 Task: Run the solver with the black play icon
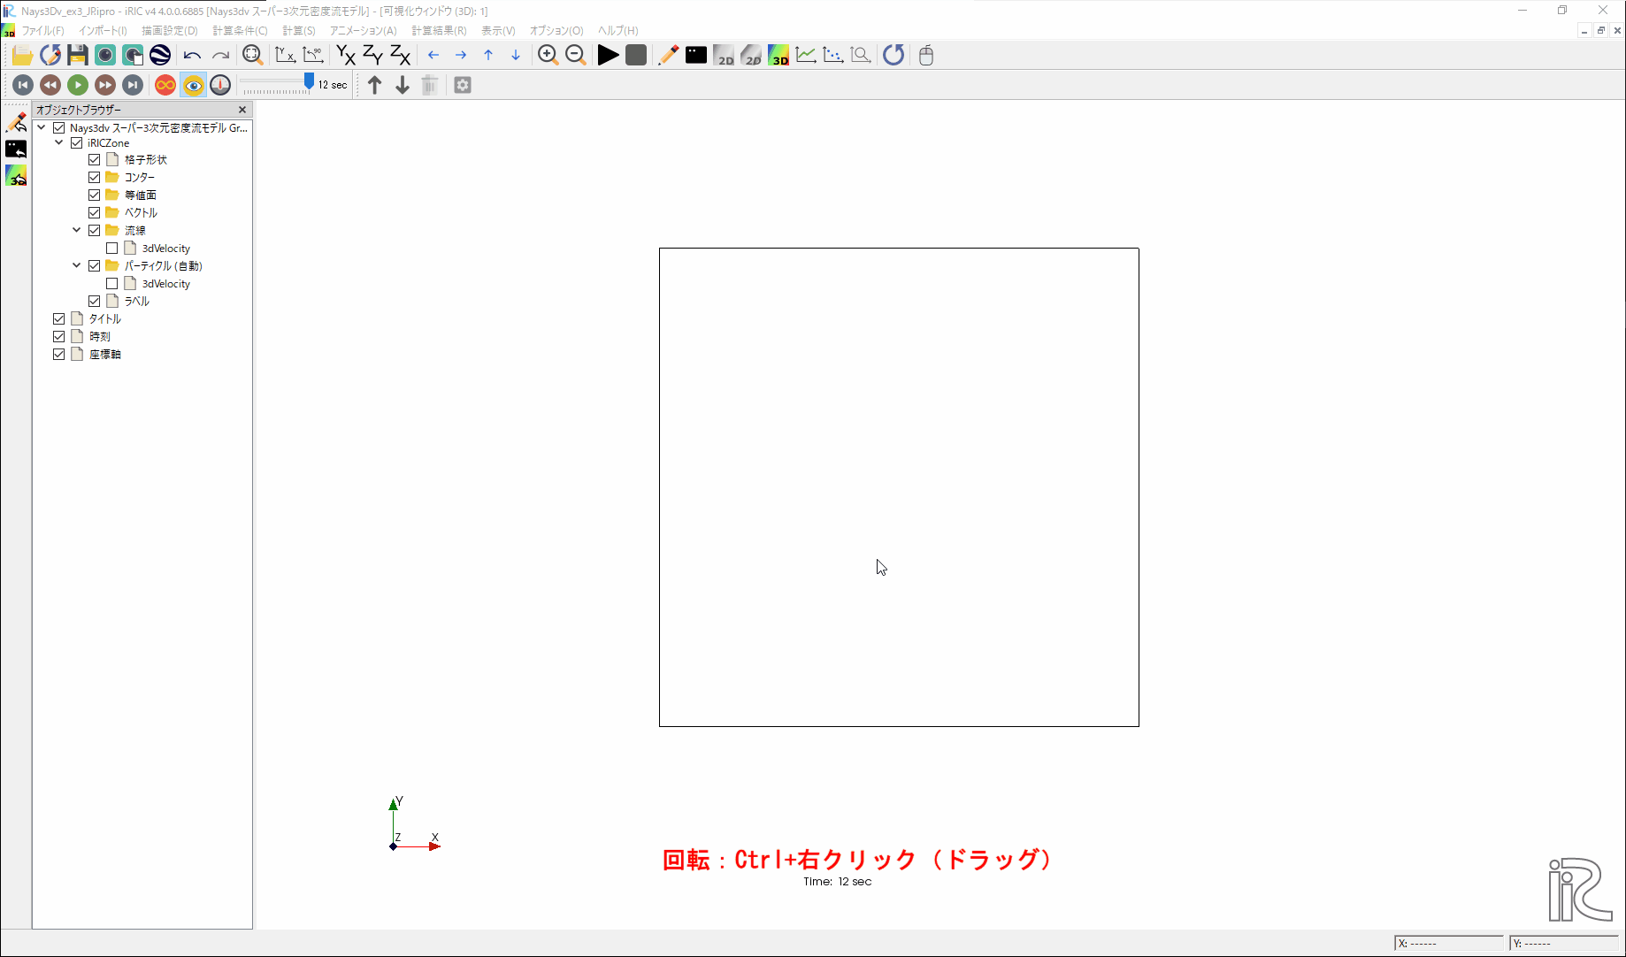coord(608,55)
